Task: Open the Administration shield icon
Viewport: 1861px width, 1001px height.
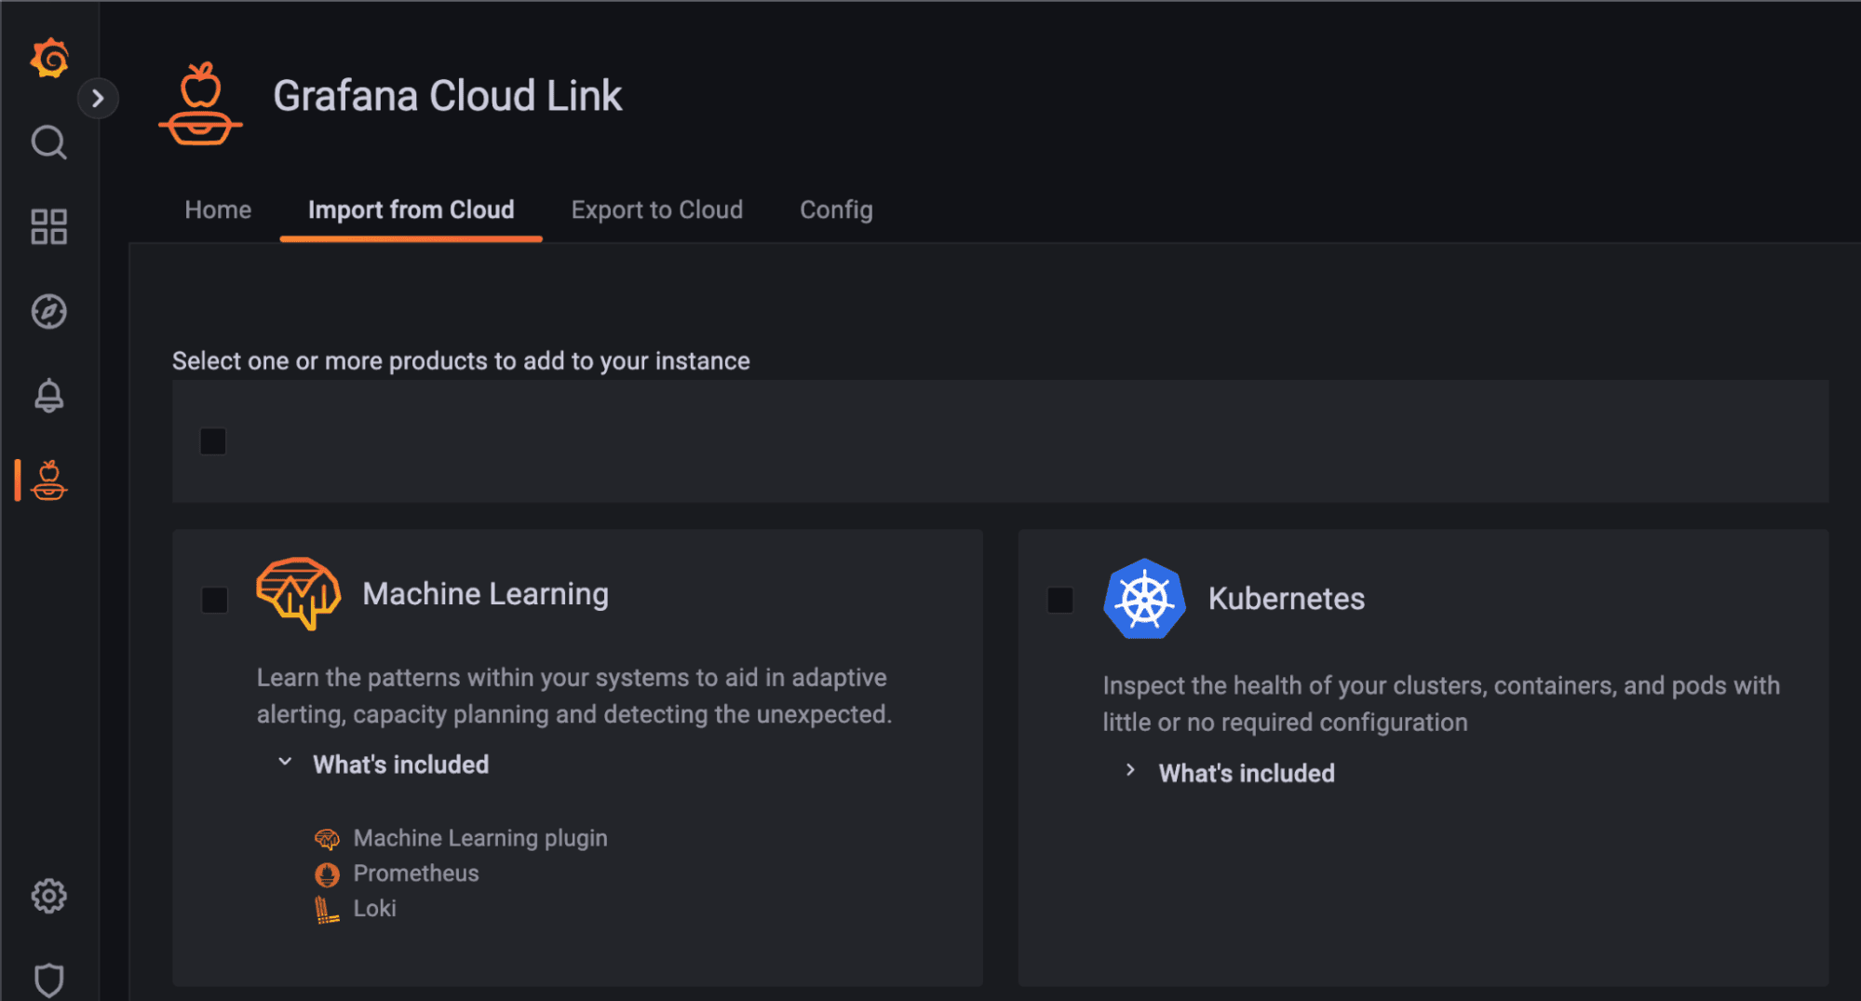Action: [x=48, y=980]
